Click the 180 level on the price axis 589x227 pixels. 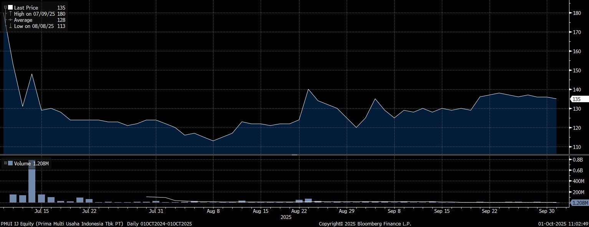[x=577, y=13]
